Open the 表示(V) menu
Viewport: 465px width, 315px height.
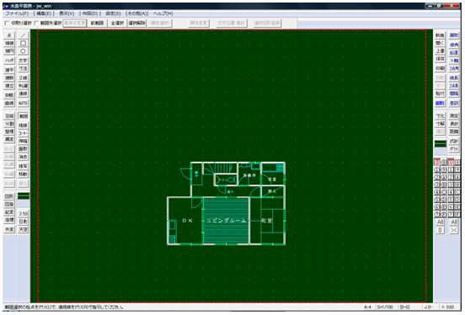pyautogui.click(x=67, y=13)
